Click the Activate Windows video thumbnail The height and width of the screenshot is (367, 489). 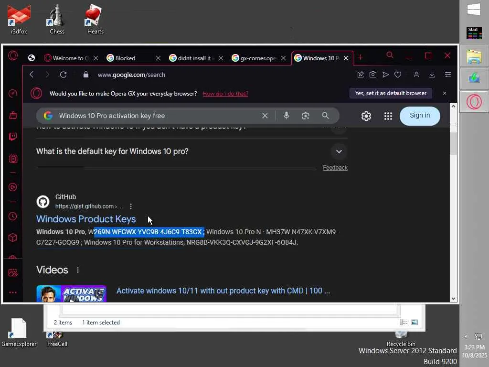[x=72, y=294]
